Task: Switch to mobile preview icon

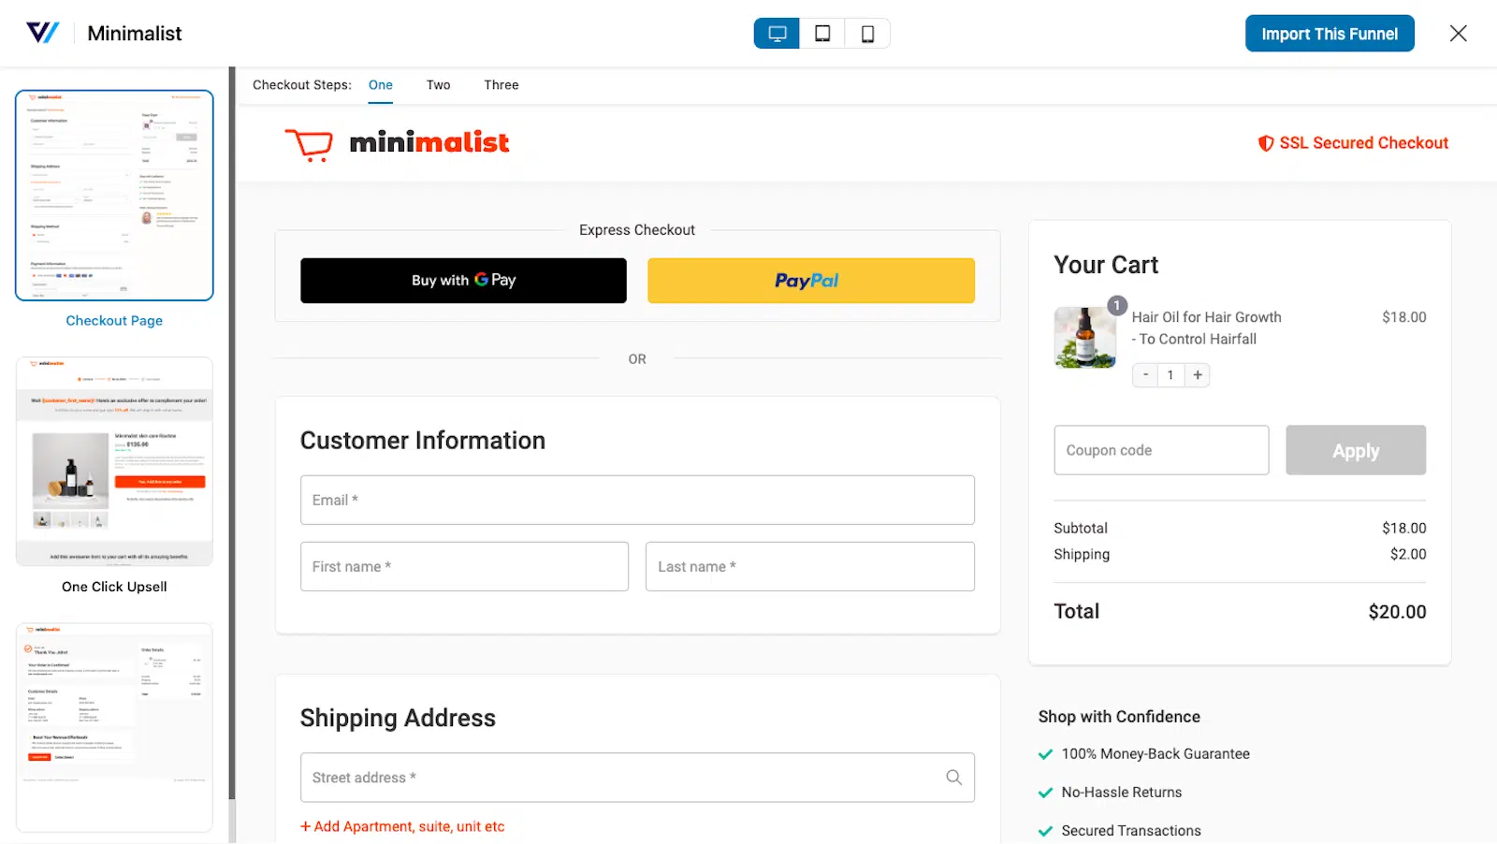Action: [x=867, y=34]
